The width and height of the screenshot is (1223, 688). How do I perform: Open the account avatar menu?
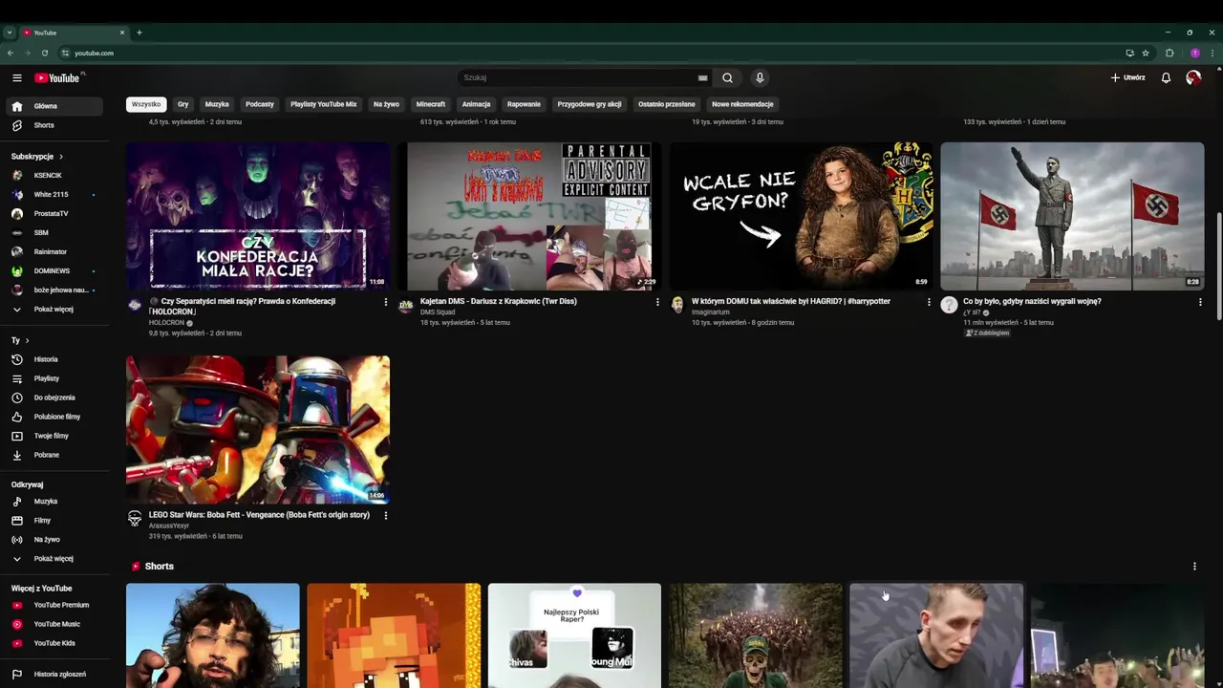[x=1193, y=77]
